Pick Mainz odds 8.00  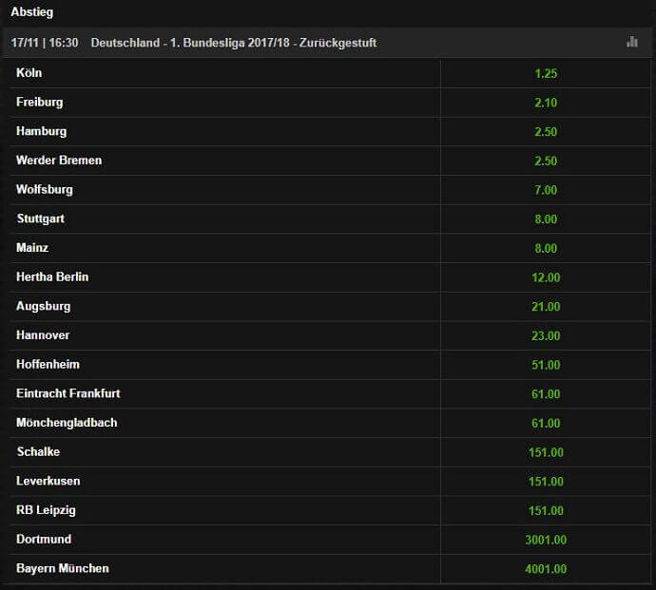coord(546,248)
